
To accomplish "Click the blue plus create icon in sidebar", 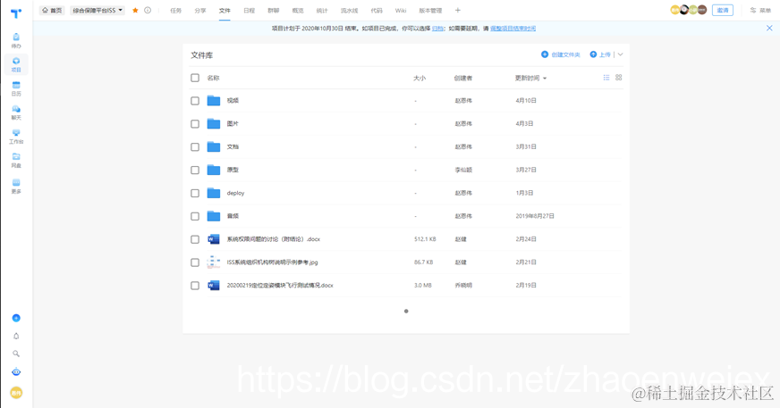I will 16,318.
